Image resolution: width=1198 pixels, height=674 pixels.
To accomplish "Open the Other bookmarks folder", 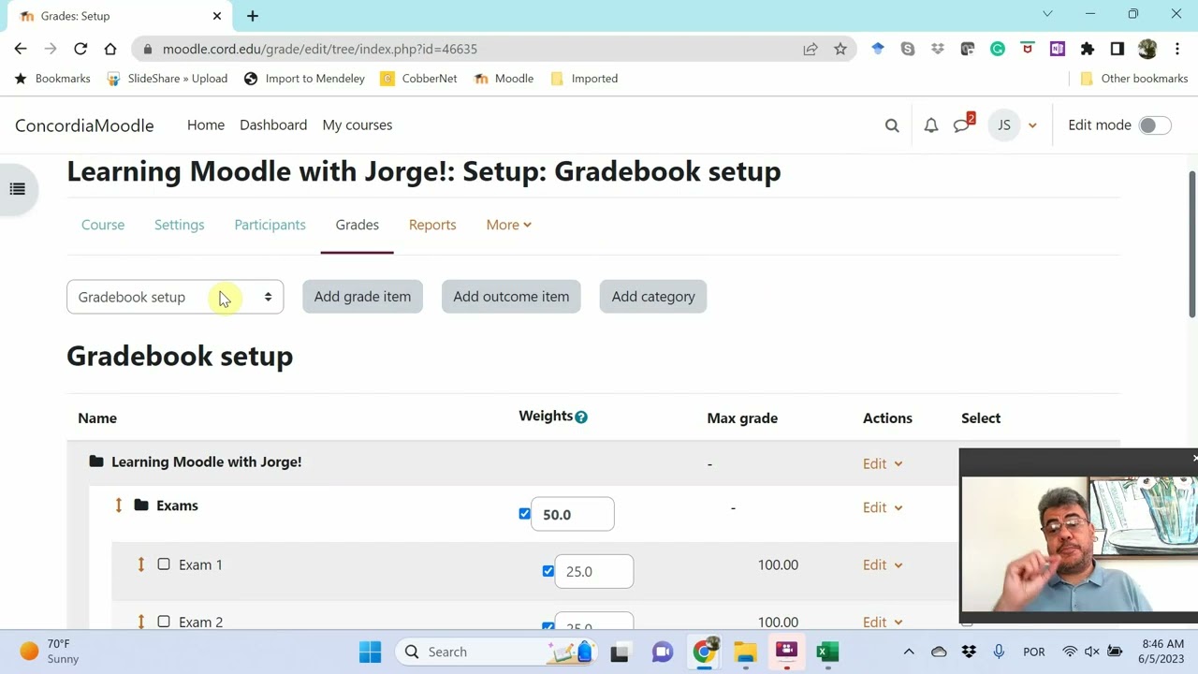I will (1133, 79).
